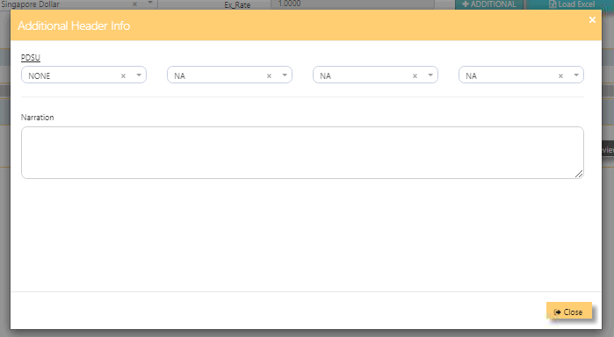
Task: Open the fourth NA dropdown arrow
Action: [576, 75]
